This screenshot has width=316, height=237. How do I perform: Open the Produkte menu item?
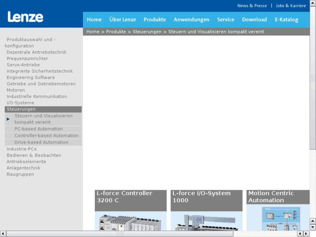155,20
